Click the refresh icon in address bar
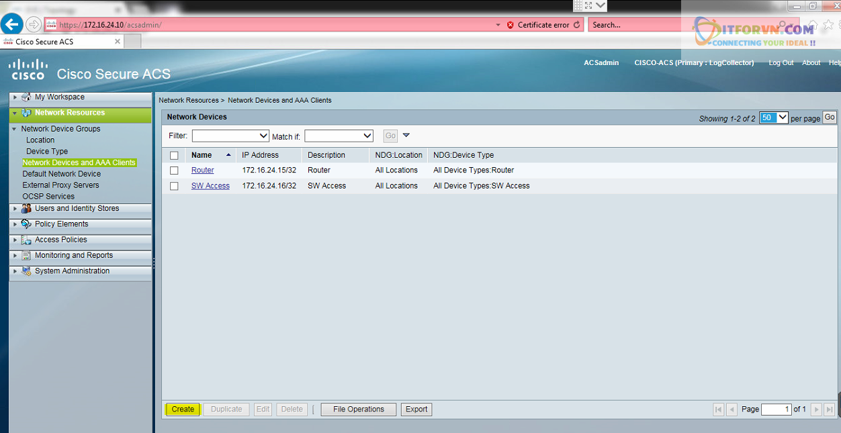The image size is (841, 433). click(x=576, y=25)
